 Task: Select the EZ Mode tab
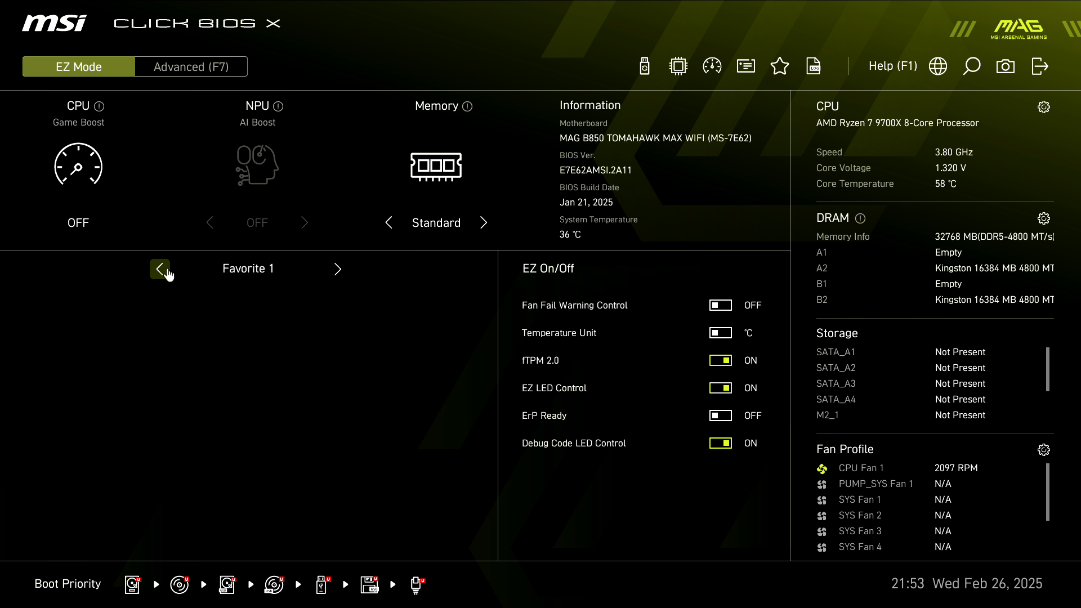point(79,66)
